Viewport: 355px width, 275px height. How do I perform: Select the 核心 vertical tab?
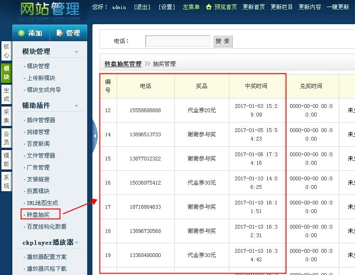pos(6,51)
